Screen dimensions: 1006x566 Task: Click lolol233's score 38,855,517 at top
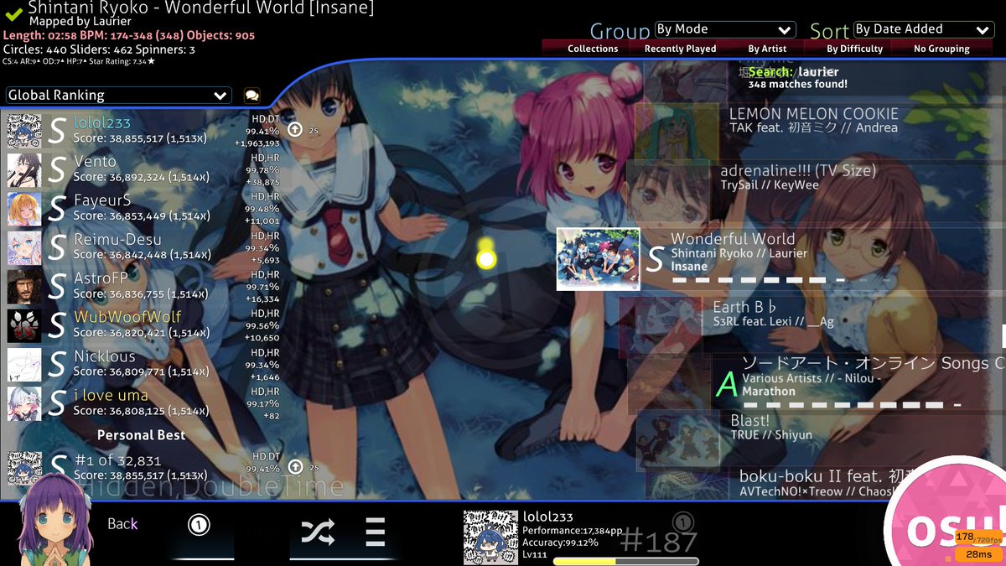pyautogui.click(x=141, y=138)
